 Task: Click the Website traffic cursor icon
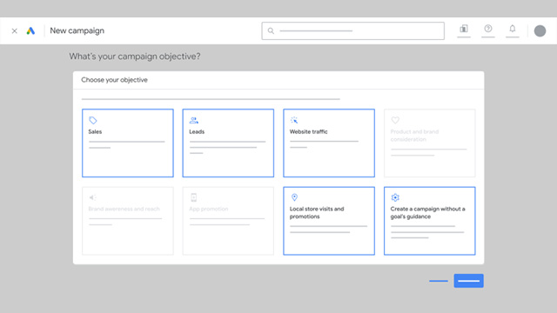294,120
